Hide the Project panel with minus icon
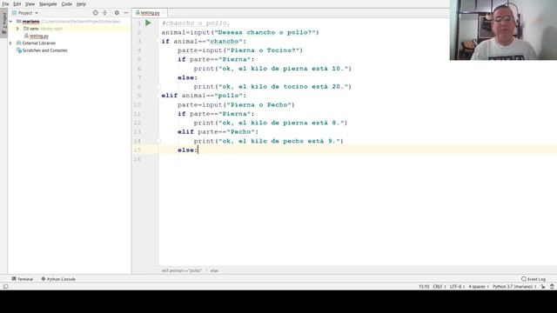Viewport: 557px width, 313px height. tap(126, 13)
